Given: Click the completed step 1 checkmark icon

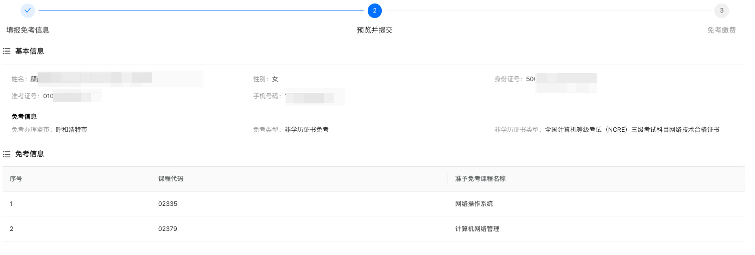Looking at the screenshot, I should tap(28, 11).
